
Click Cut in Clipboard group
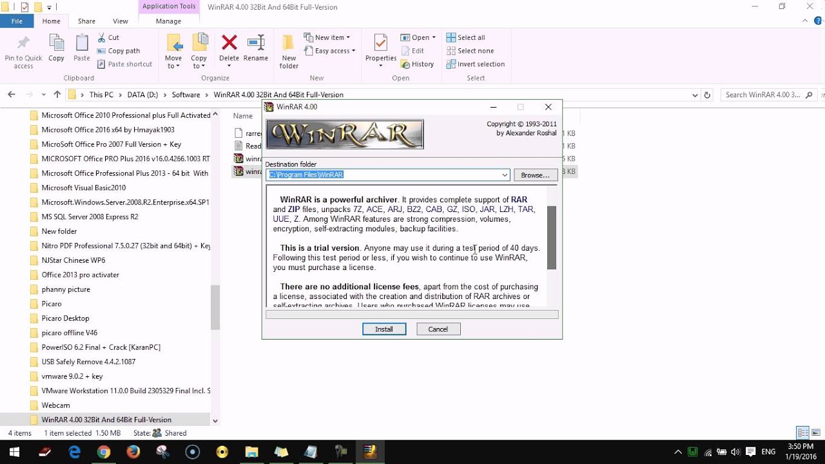pyautogui.click(x=108, y=37)
